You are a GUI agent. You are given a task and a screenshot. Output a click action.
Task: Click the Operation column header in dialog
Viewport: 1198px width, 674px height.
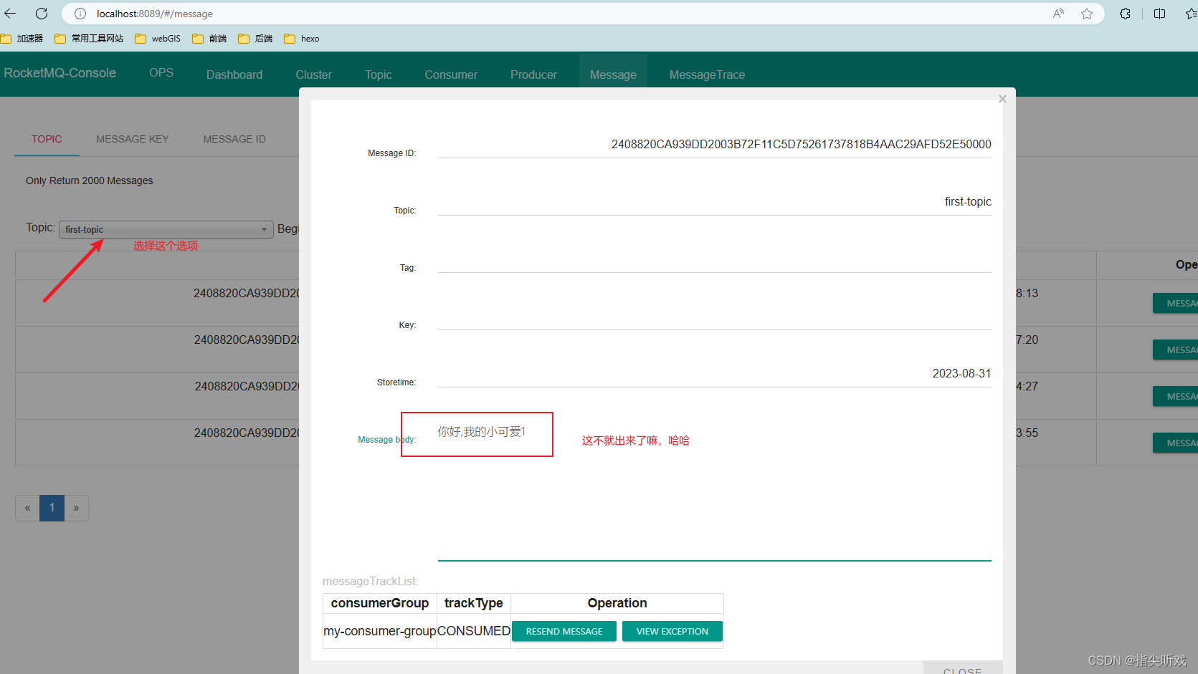click(x=617, y=603)
